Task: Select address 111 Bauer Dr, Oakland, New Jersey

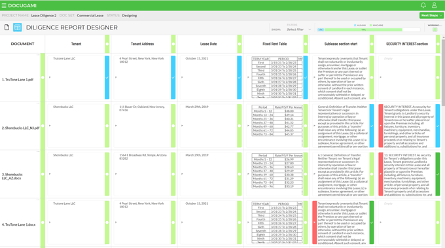Action: (x=142, y=109)
